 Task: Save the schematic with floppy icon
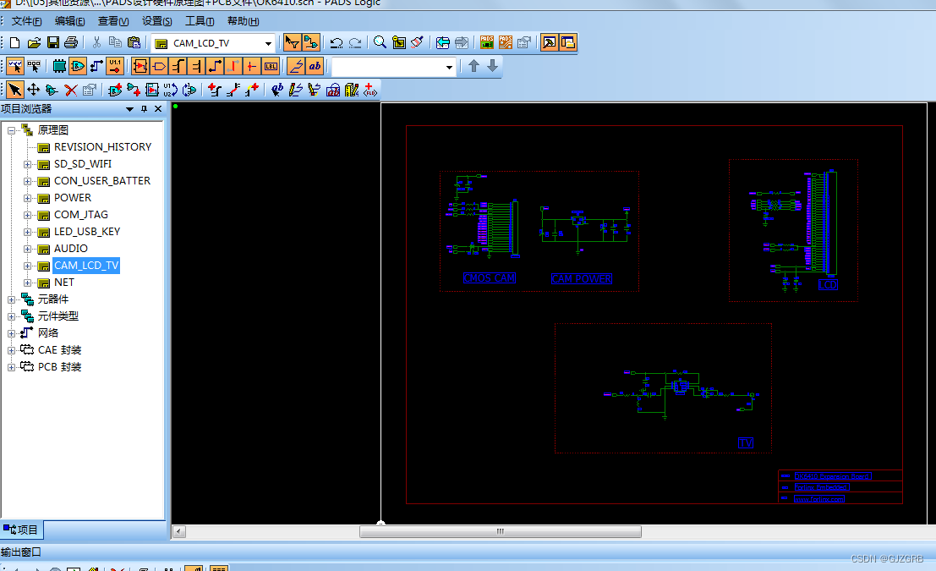(53, 42)
